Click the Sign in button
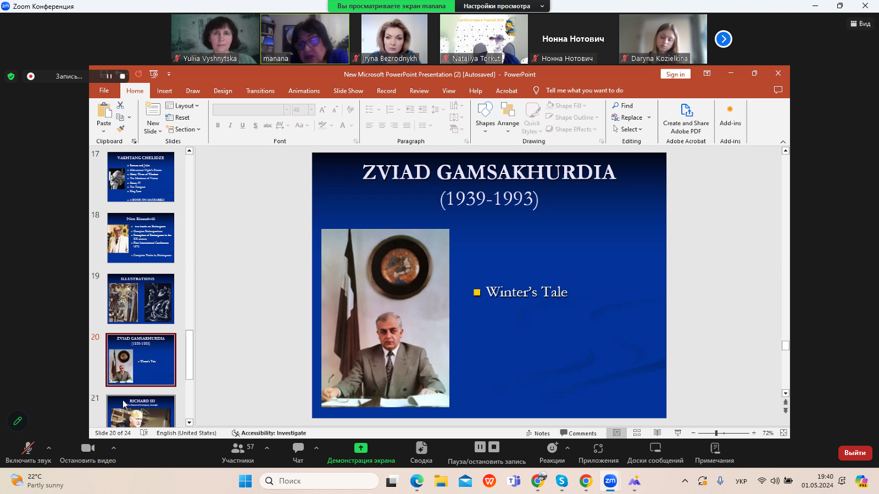Viewport: 879px width, 494px height. pos(675,75)
